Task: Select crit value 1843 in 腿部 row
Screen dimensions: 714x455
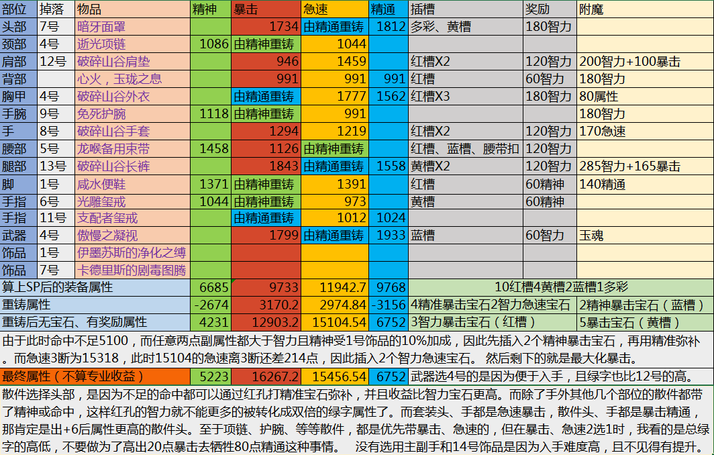Action: point(266,166)
